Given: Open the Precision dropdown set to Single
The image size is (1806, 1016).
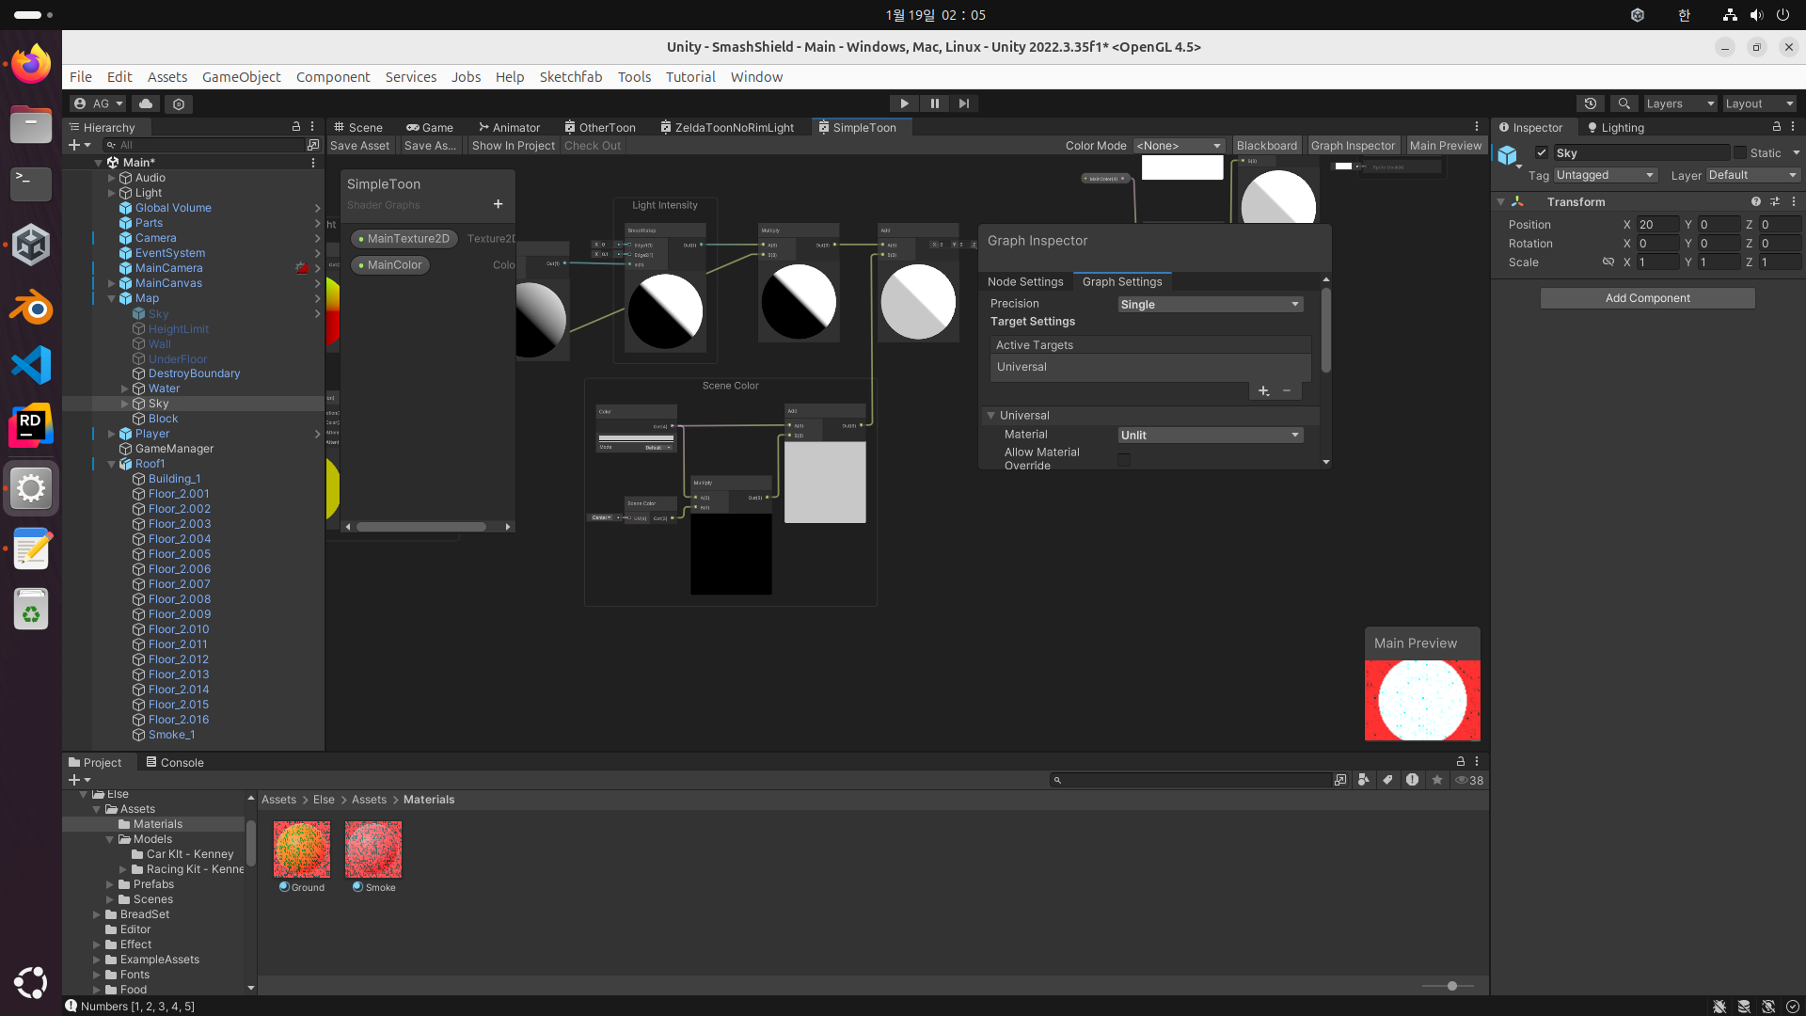Looking at the screenshot, I should [1210, 305].
